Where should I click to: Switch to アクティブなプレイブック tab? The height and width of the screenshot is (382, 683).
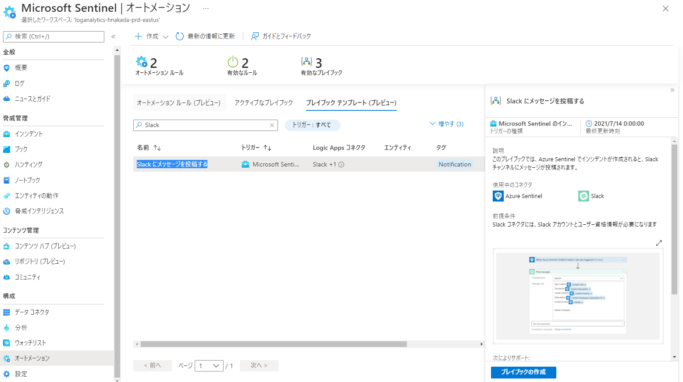[263, 103]
